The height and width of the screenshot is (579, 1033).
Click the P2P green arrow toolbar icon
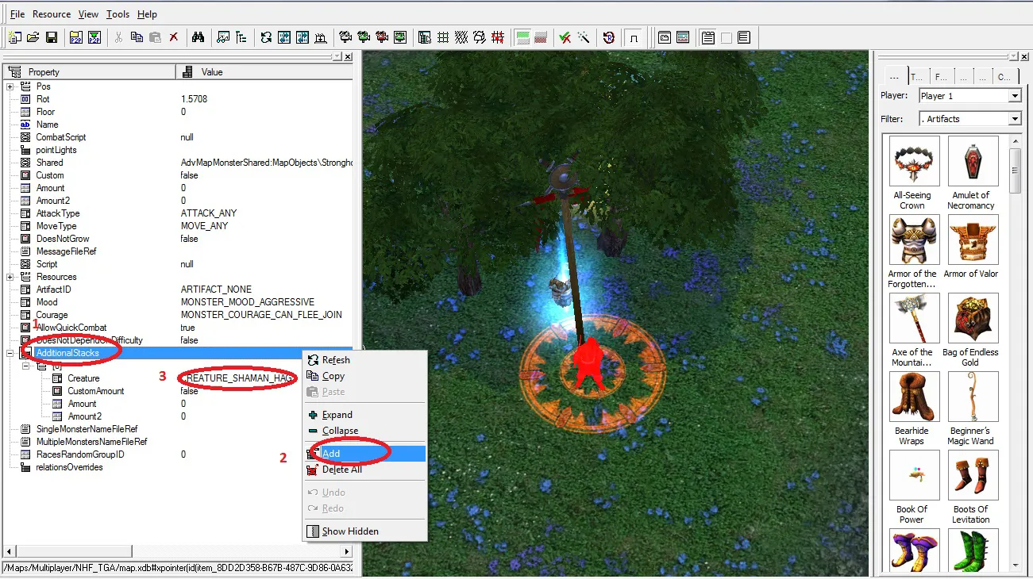[x=94, y=37]
